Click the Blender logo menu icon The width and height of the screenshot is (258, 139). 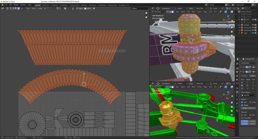(x=2, y=5)
